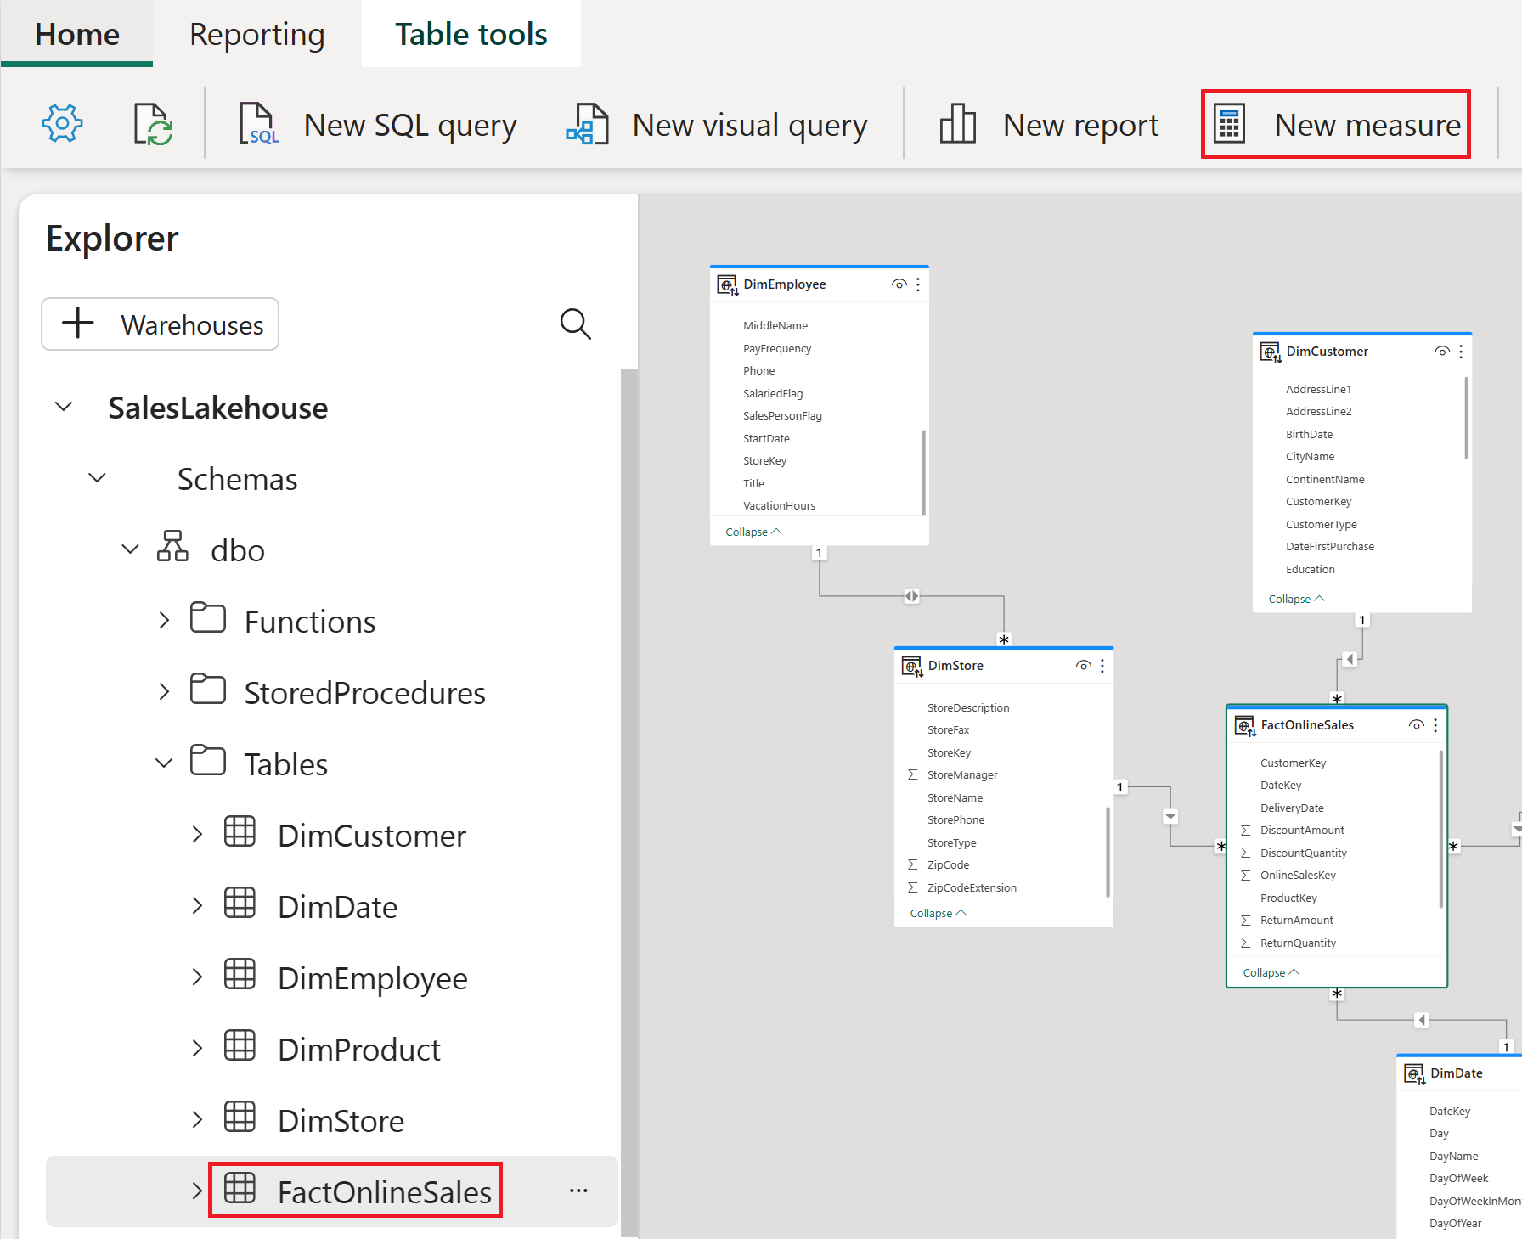Click the New visual query icon

(x=588, y=124)
